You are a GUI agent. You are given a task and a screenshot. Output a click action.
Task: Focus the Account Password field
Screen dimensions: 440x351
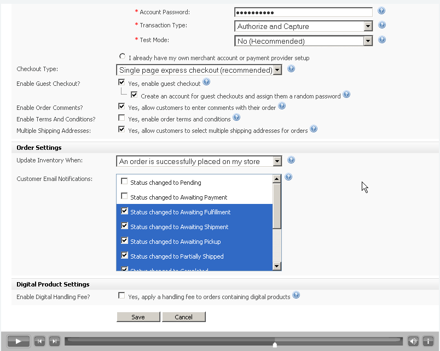point(303,13)
